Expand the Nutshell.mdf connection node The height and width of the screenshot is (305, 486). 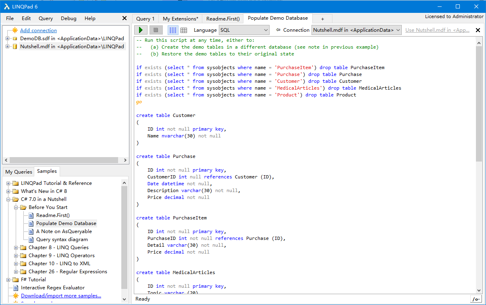tap(7, 47)
